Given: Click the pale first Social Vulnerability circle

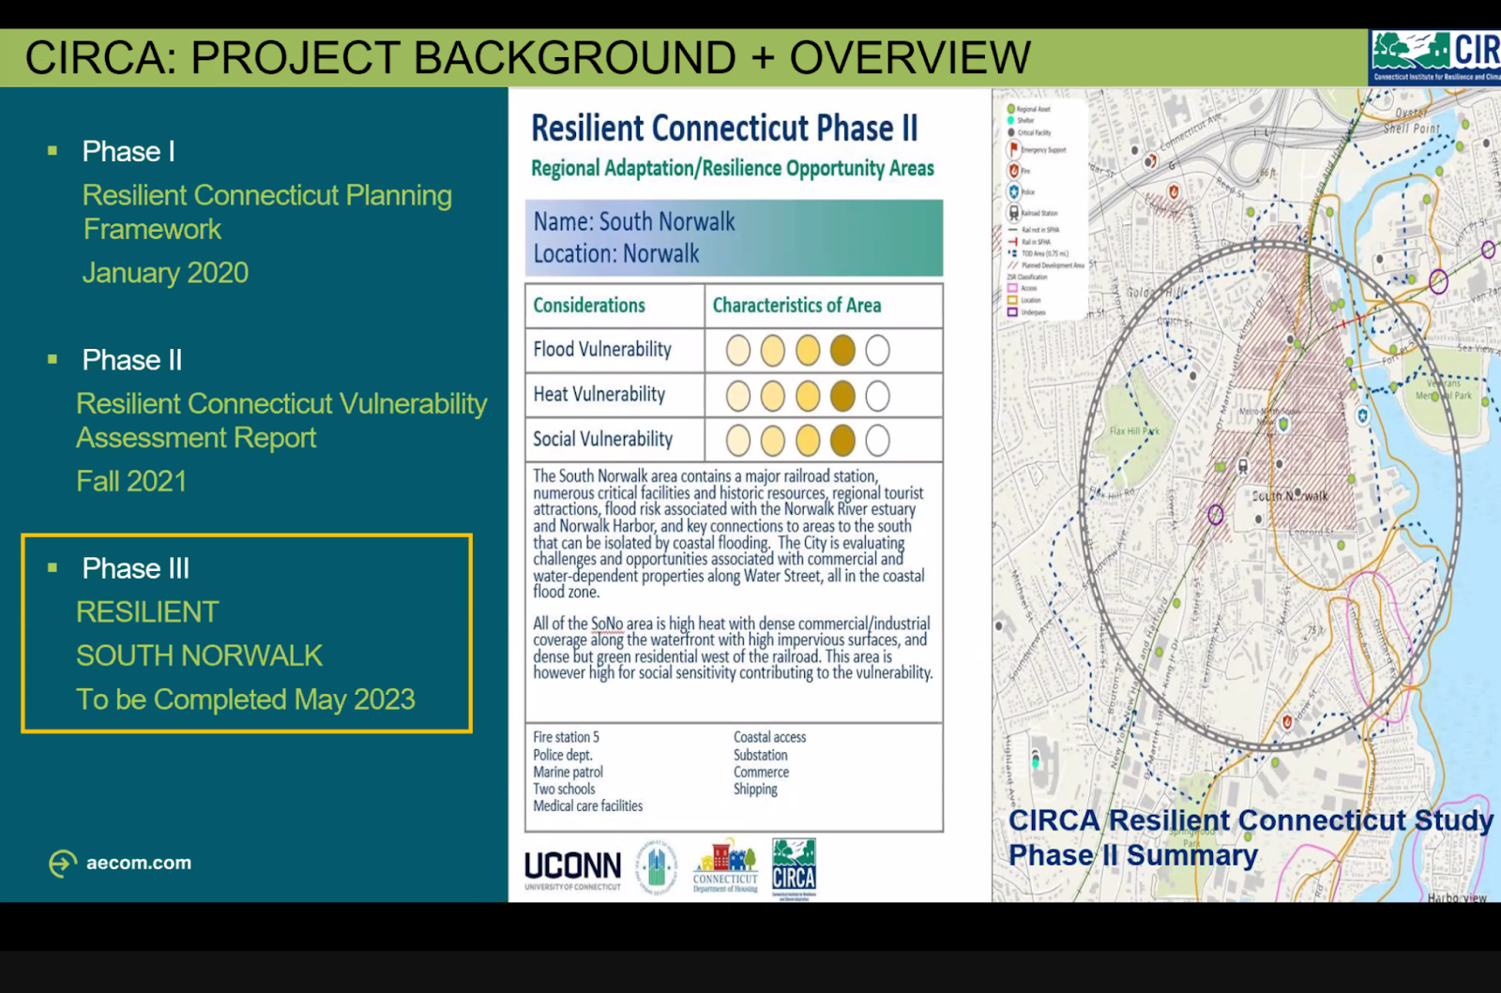Looking at the screenshot, I should tap(738, 441).
